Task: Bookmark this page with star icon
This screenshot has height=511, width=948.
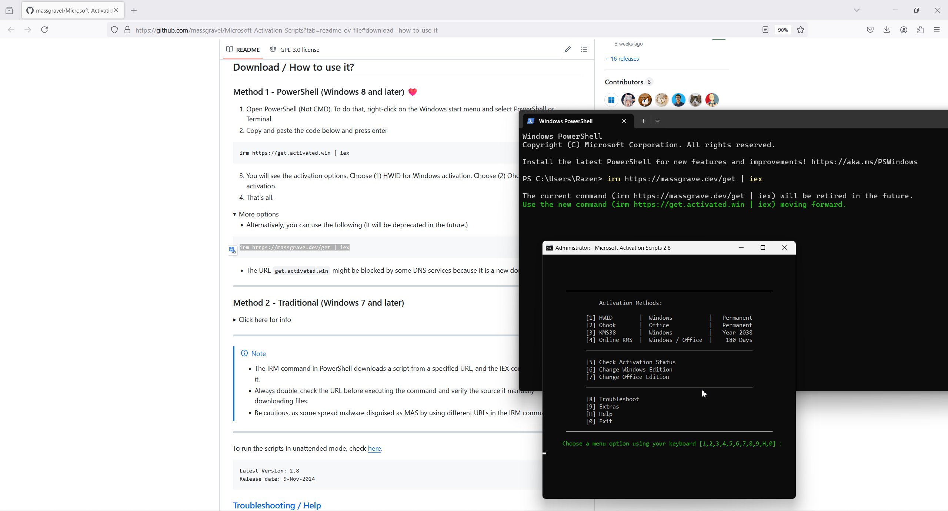Action: pyautogui.click(x=801, y=30)
